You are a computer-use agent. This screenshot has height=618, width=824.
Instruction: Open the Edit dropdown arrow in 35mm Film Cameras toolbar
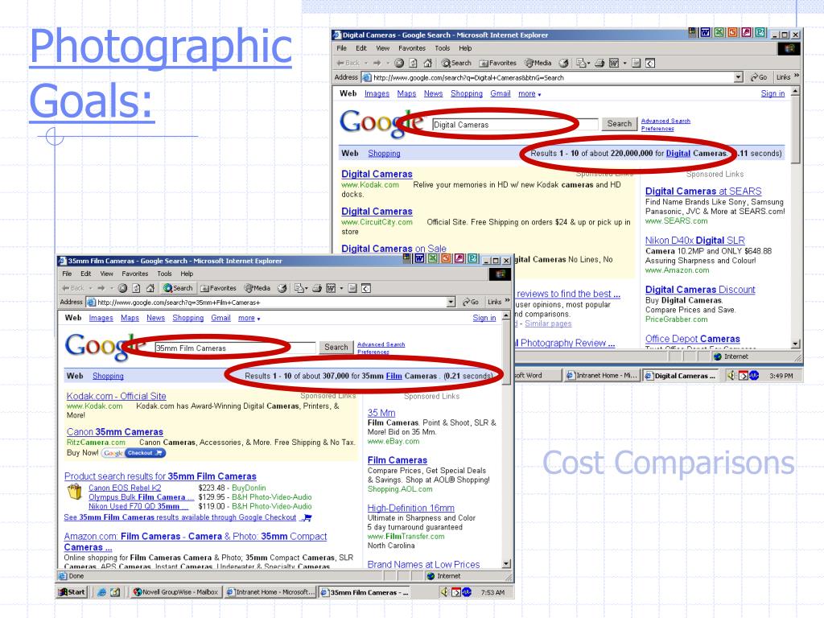[x=341, y=288]
